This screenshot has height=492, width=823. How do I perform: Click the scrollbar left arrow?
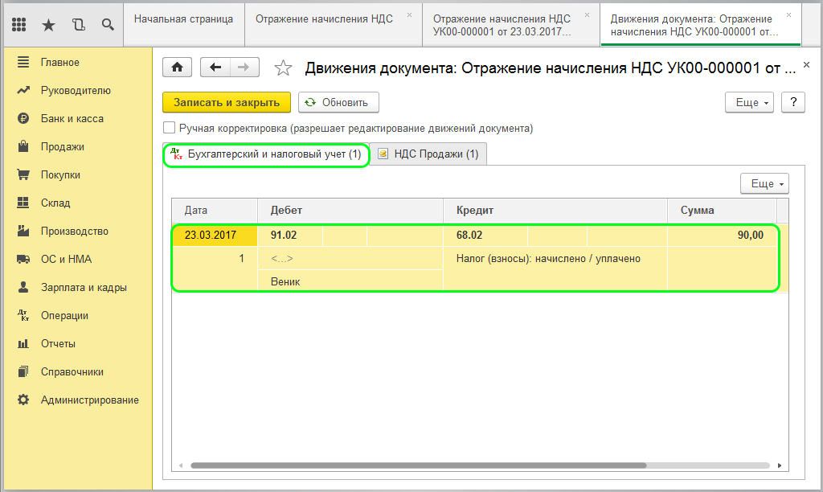pyautogui.click(x=181, y=465)
